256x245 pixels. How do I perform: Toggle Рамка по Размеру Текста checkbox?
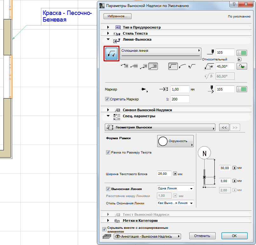click(x=108, y=153)
